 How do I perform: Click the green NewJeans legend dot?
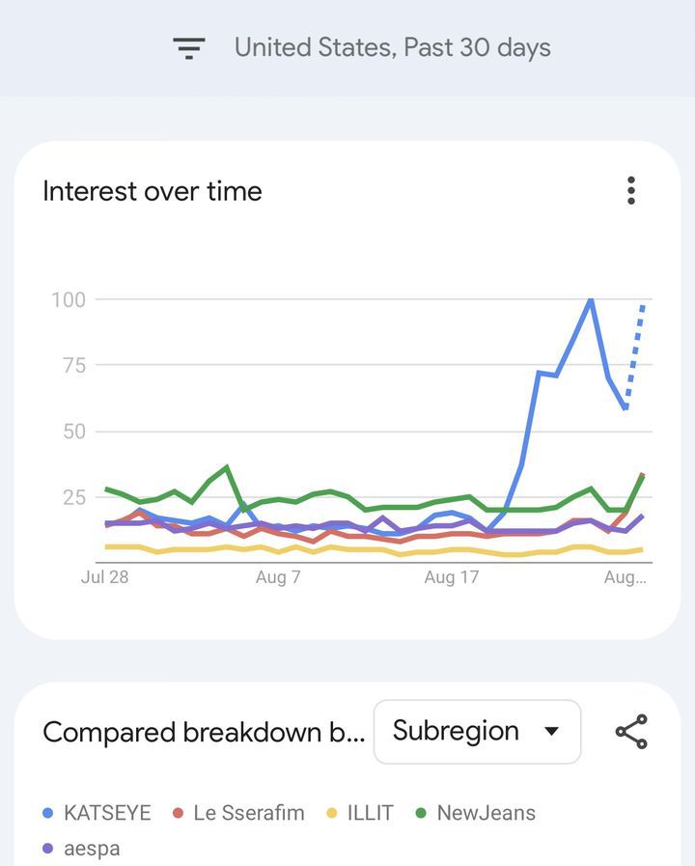click(x=422, y=813)
